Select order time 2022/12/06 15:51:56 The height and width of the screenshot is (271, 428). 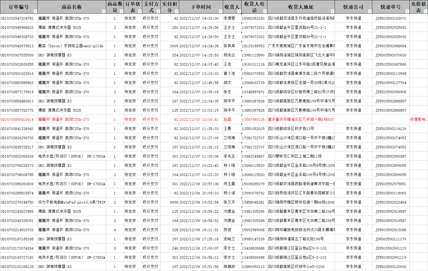(x=199, y=267)
